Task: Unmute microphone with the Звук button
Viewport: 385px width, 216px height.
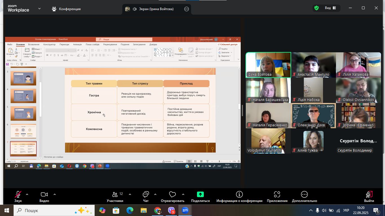Action: (18, 197)
